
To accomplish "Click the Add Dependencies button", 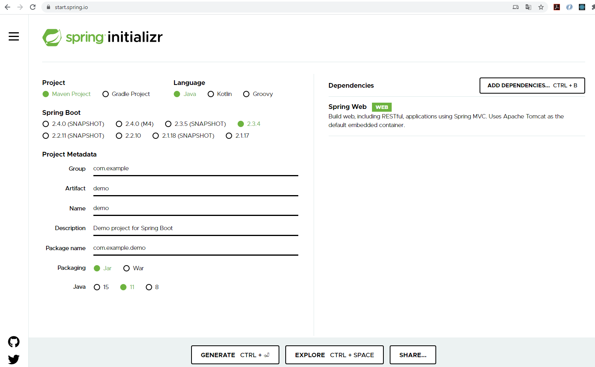I will click(x=532, y=85).
